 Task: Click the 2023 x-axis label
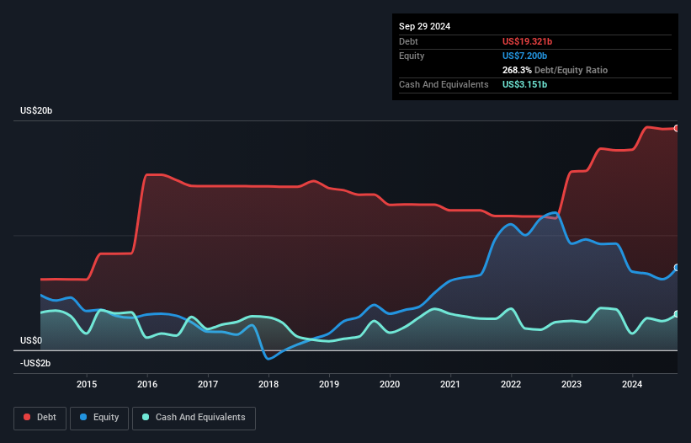click(571, 384)
